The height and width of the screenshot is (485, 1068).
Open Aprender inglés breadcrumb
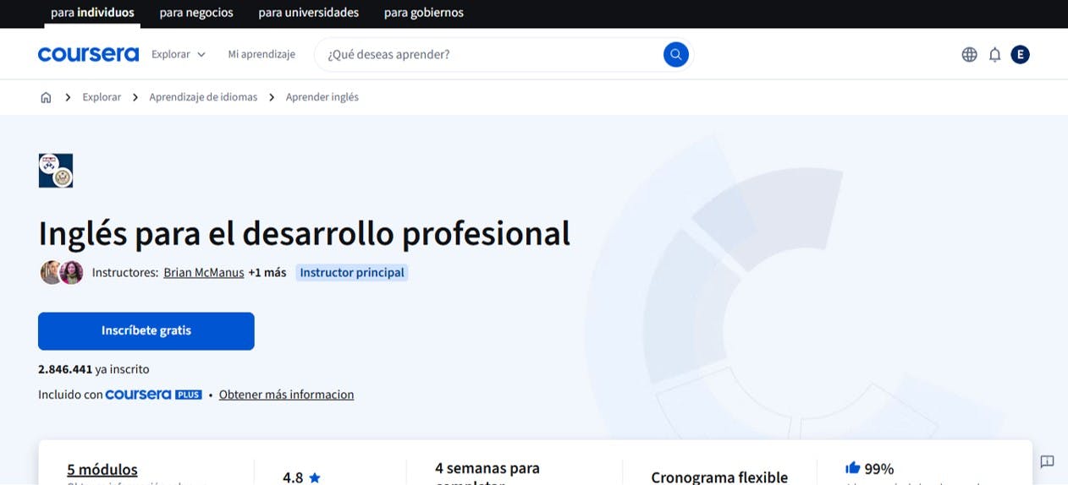pyautogui.click(x=322, y=97)
